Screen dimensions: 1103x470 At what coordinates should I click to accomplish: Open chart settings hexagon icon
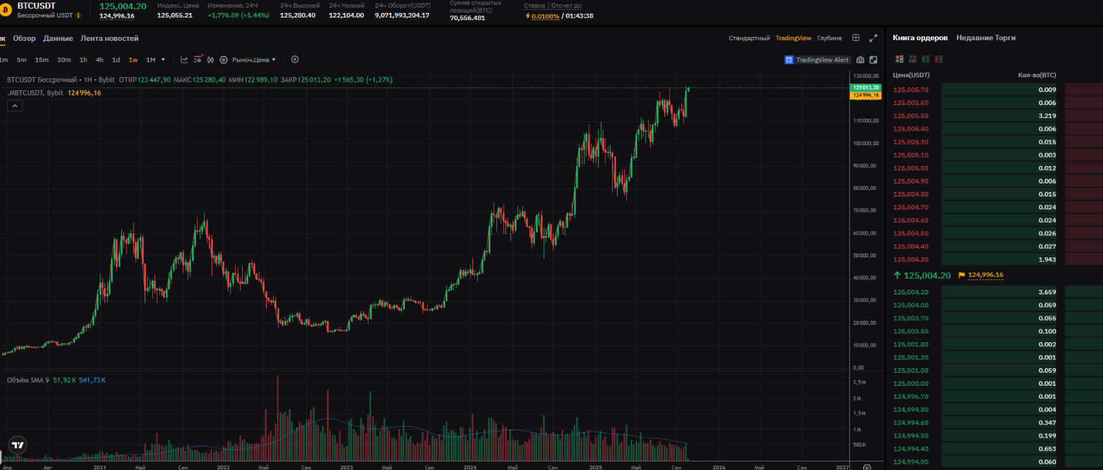[223, 60]
